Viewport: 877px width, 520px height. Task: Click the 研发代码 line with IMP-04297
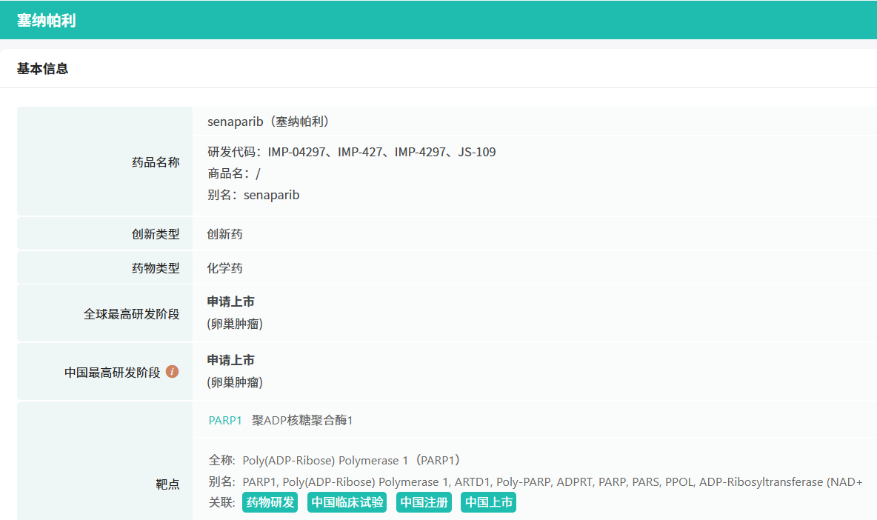pos(351,152)
